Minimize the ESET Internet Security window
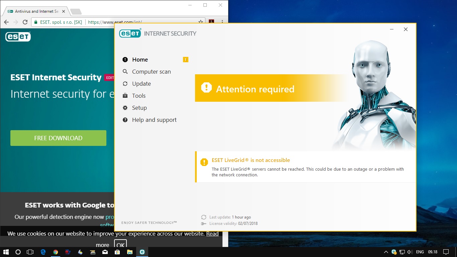Screen dimensions: 457x257 tap(392, 29)
